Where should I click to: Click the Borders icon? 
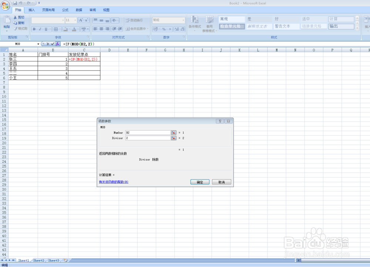(x=56, y=29)
